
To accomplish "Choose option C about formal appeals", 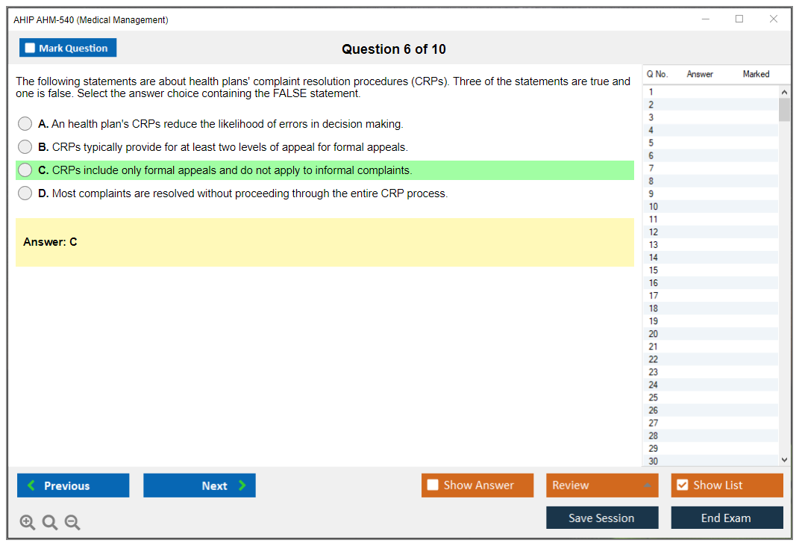I will [x=25, y=170].
